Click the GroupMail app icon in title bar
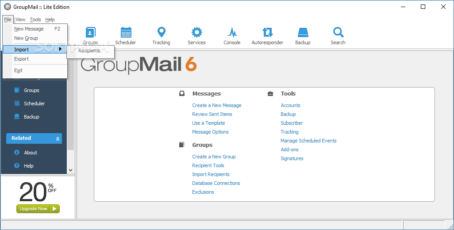The height and width of the screenshot is (230, 454). pyautogui.click(x=7, y=7)
